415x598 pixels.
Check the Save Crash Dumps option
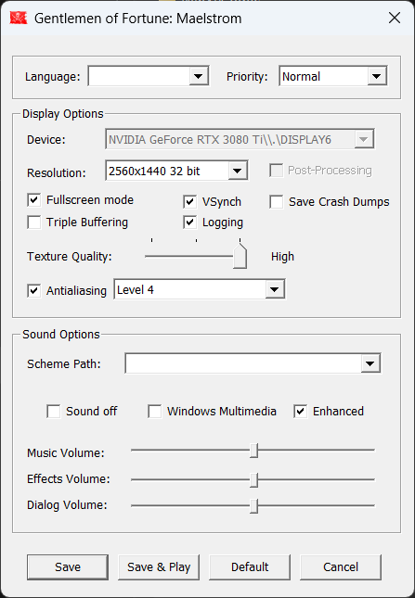(x=277, y=202)
